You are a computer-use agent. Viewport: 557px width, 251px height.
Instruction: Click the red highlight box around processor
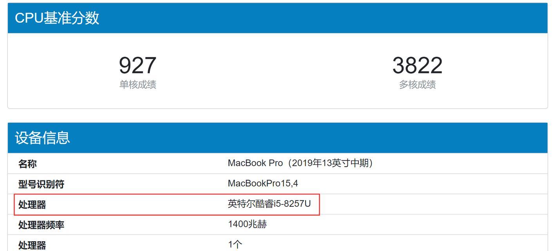pos(167,204)
